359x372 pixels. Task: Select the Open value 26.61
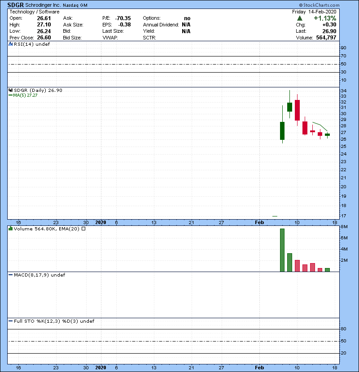[x=44, y=18]
